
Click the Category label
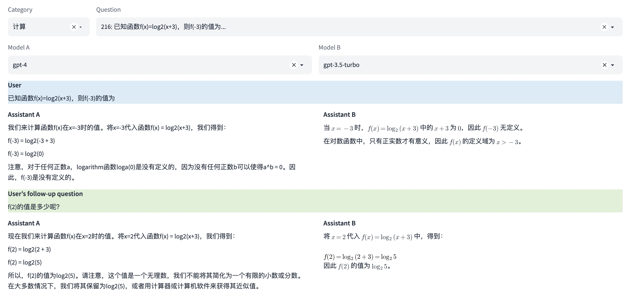point(20,10)
